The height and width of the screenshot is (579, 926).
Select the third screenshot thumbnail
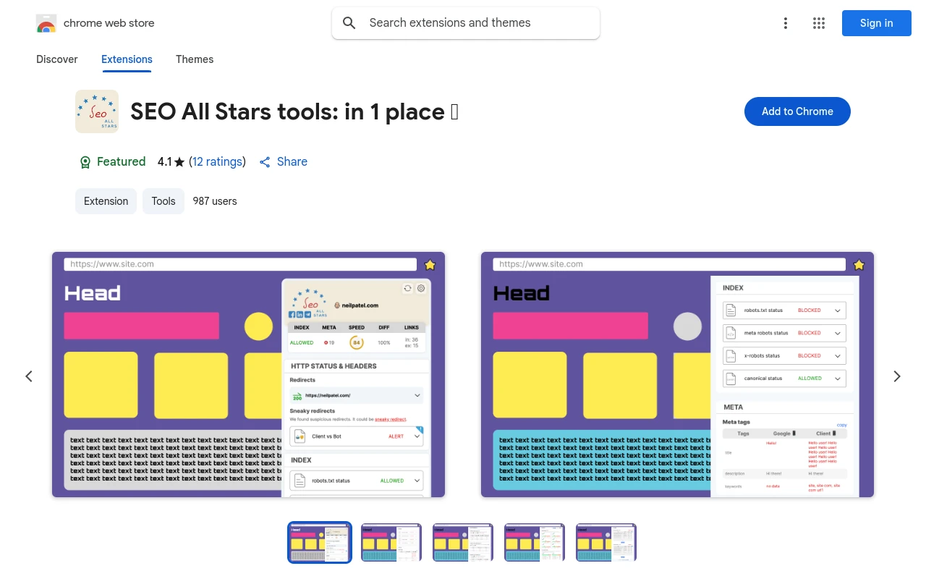[x=463, y=541]
